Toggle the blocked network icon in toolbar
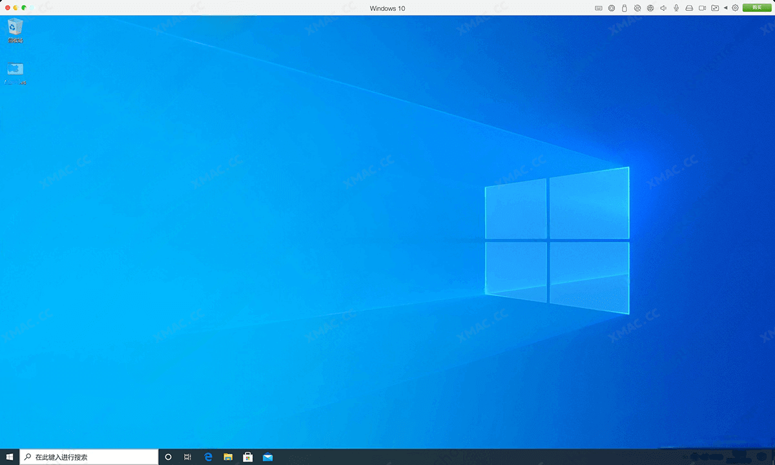The width and height of the screenshot is (775, 465). click(x=637, y=8)
